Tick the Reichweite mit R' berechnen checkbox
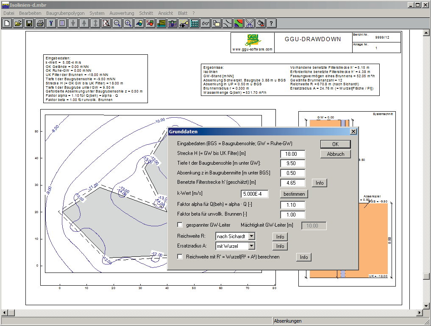Screen dimensions: 431x326 (180, 257)
